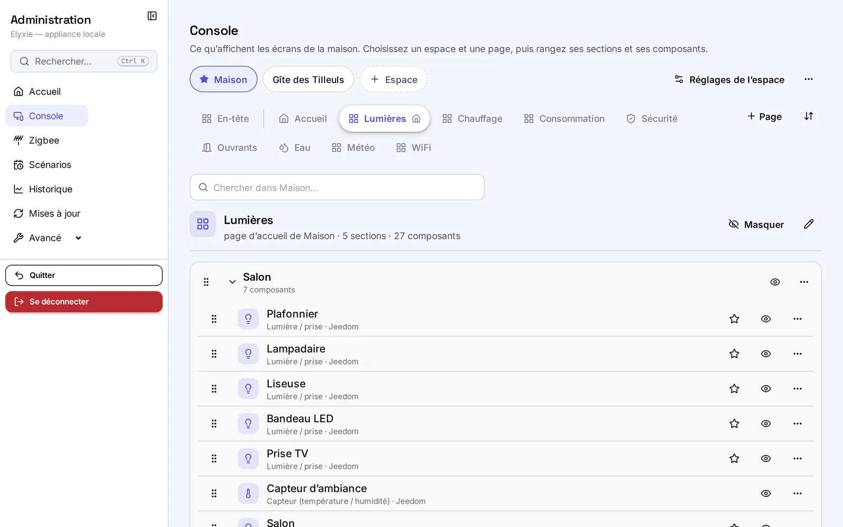Image resolution: width=843 pixels, height=527 pixels.
Task: Focus the Chercher dans Maison search field
Action: click(337, 187)
